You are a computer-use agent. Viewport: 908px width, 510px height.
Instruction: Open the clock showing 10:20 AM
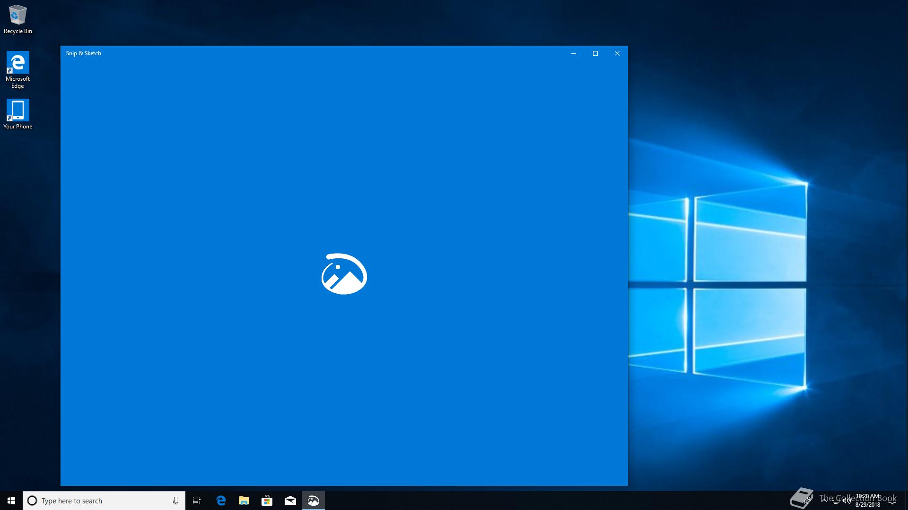click(868, 501)
